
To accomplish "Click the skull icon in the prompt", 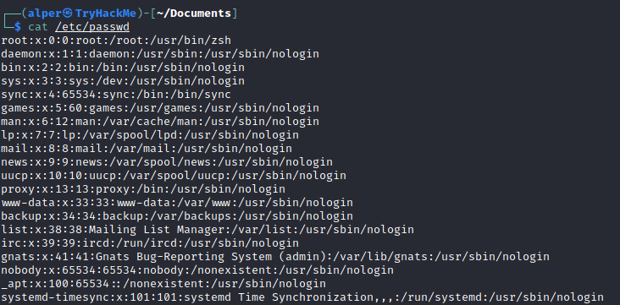I will 68,14.
